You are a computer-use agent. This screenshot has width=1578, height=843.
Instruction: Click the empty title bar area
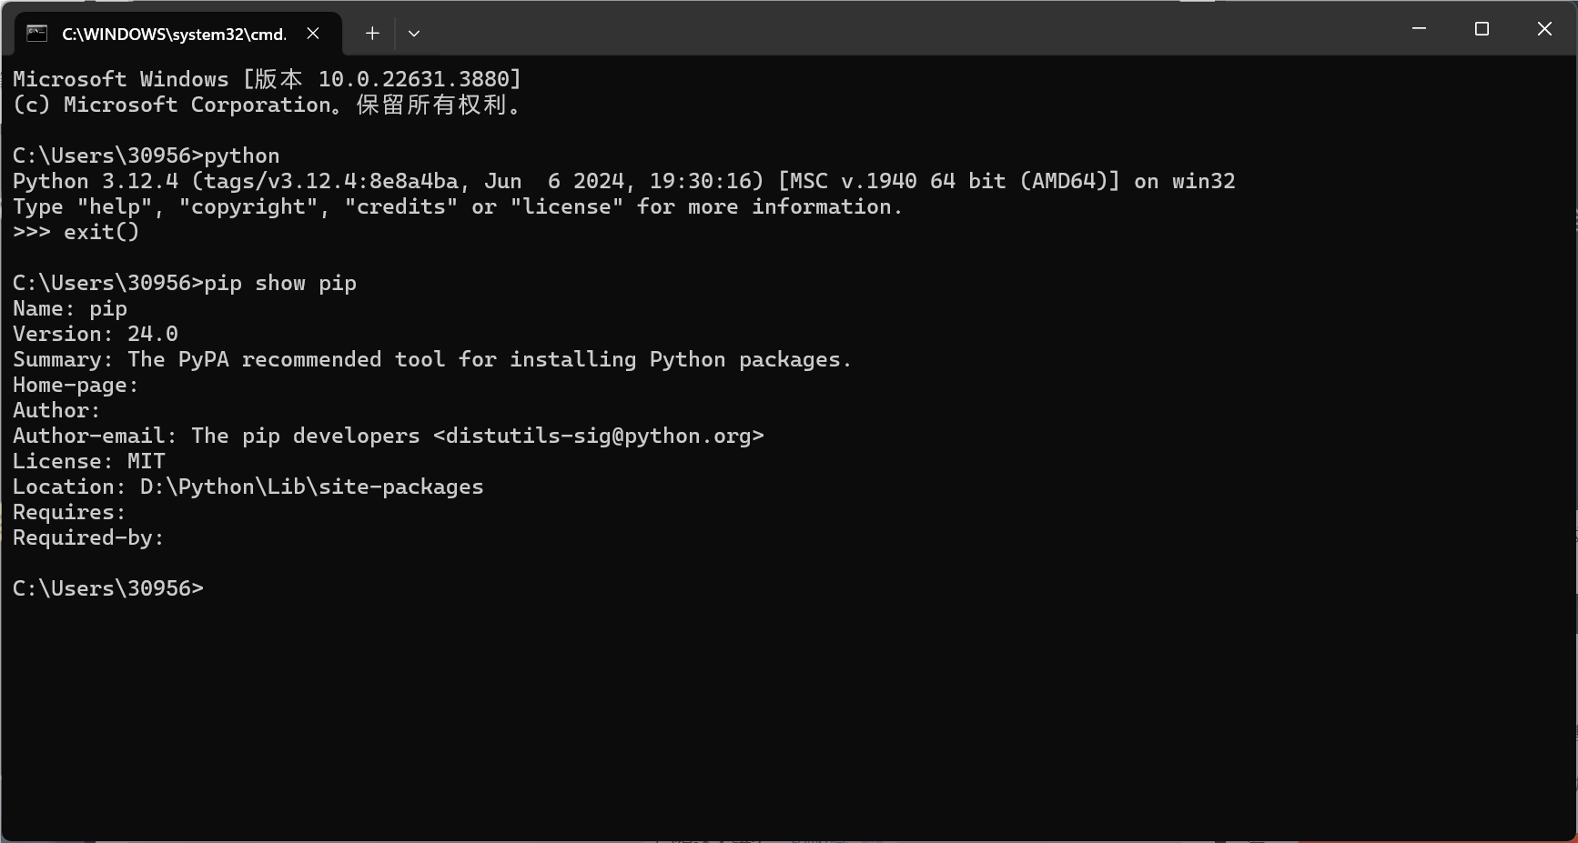pos(910,29)
